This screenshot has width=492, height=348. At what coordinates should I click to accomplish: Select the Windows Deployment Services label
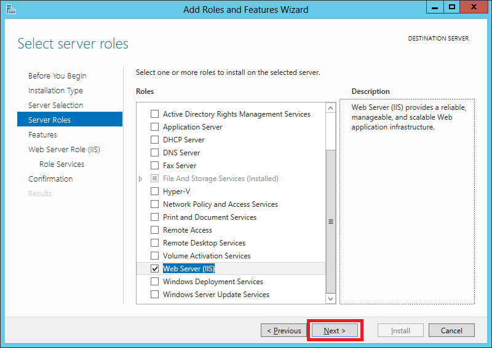point(213,282)
